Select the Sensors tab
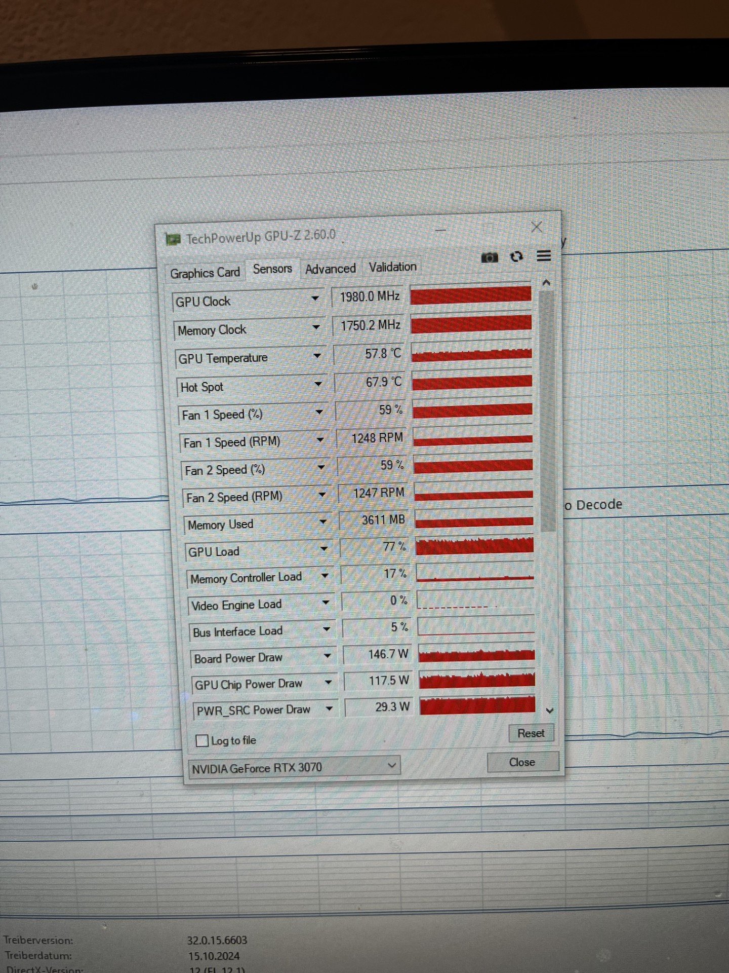Screen dimensions: 729x973 click(x=272, y=269)
